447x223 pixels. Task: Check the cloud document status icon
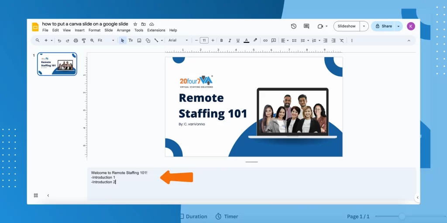coord(151,24)
